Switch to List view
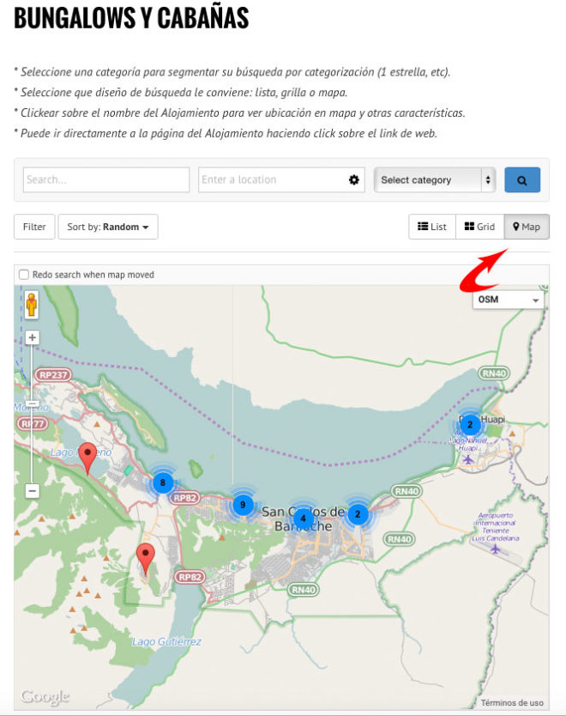 pyautogui.click(x=431, y=227)
